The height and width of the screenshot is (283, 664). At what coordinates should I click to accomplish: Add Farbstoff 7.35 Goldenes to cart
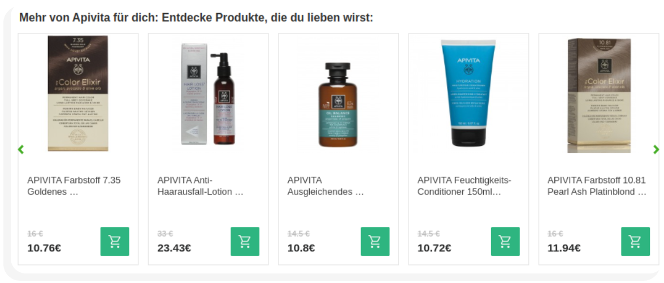tap(115, 242)
